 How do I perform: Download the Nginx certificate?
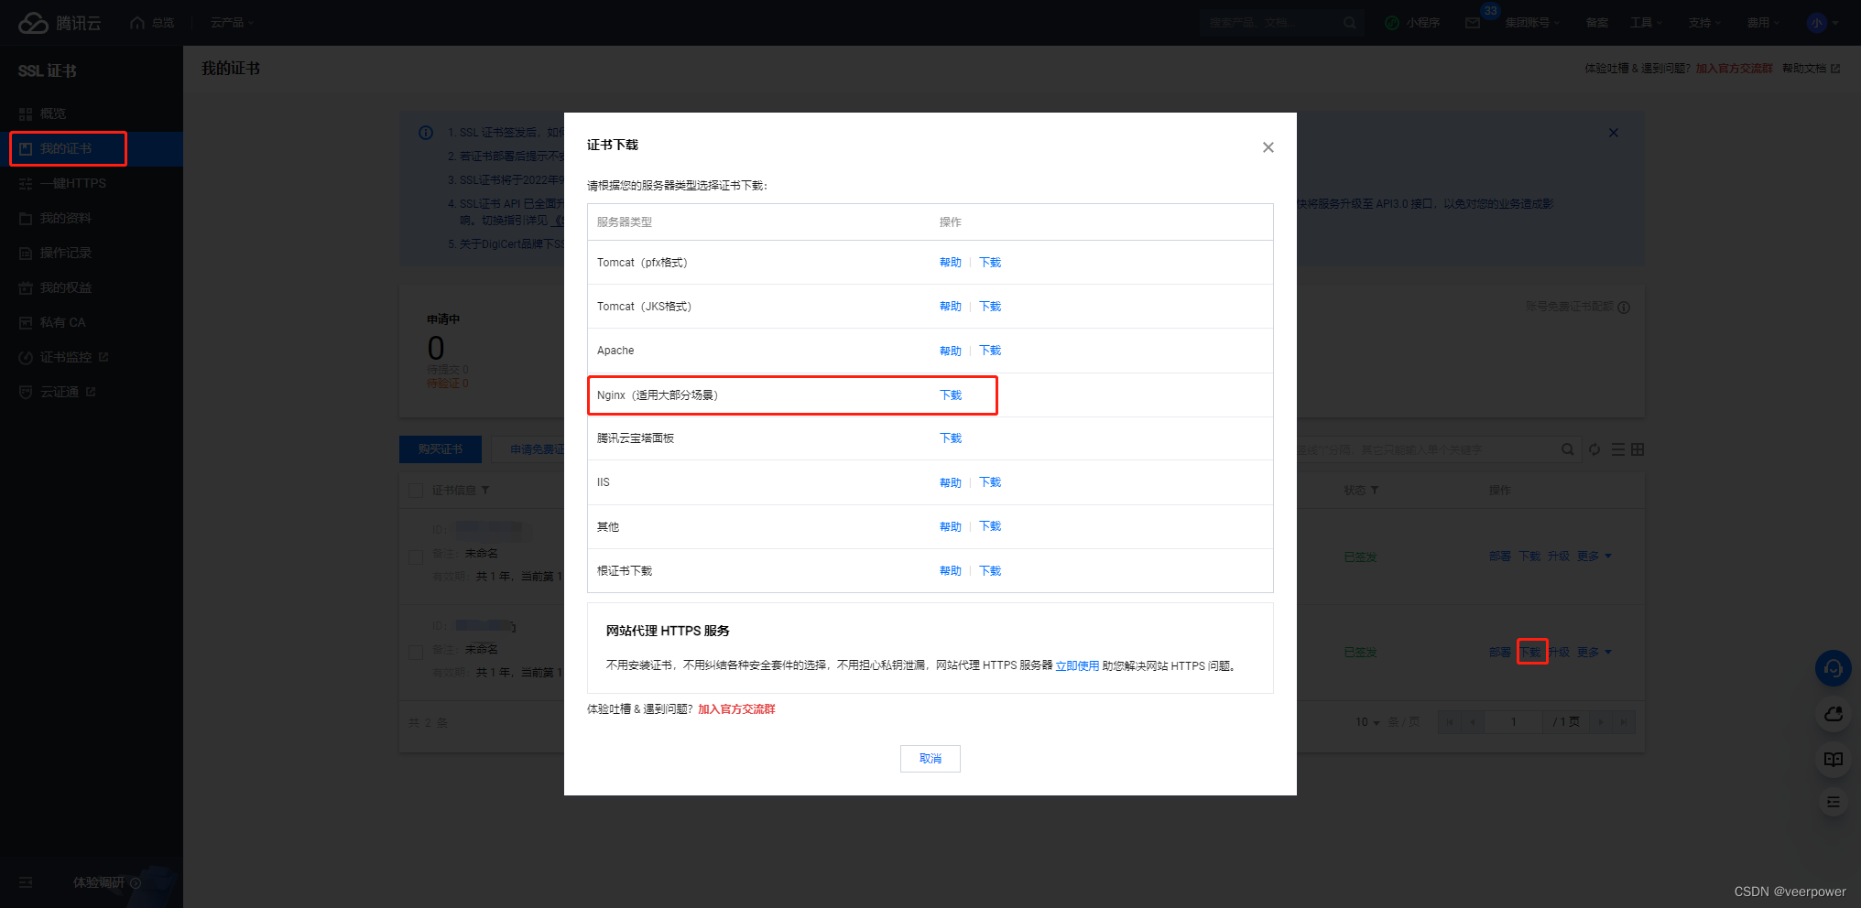click(951, 395)
